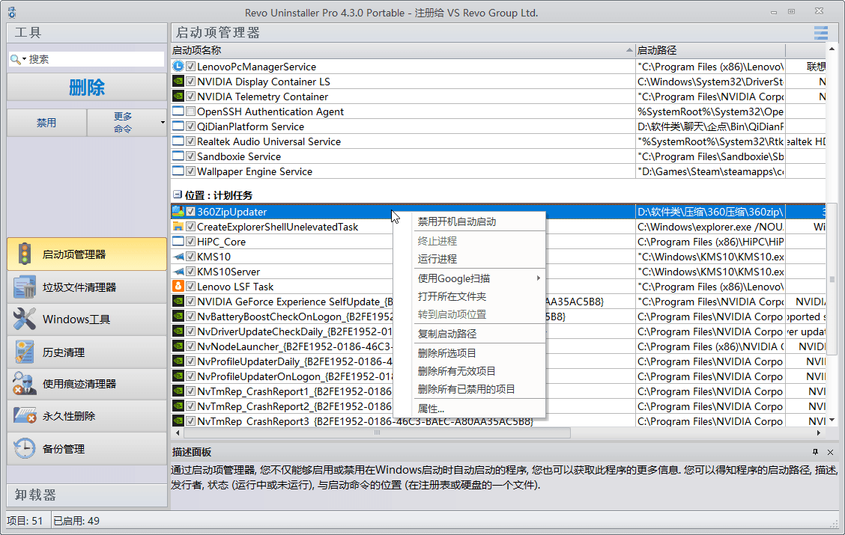Open the Junk Files Cleaner (垃圾文件清理器) icon
This screenshot has width=845, height=535.
(x=25, y=287)
